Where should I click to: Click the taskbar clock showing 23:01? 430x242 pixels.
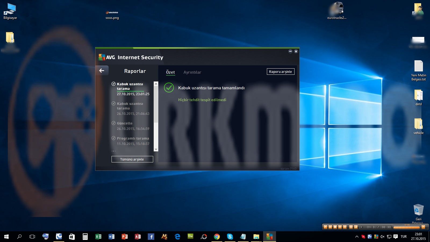(418, 237)
